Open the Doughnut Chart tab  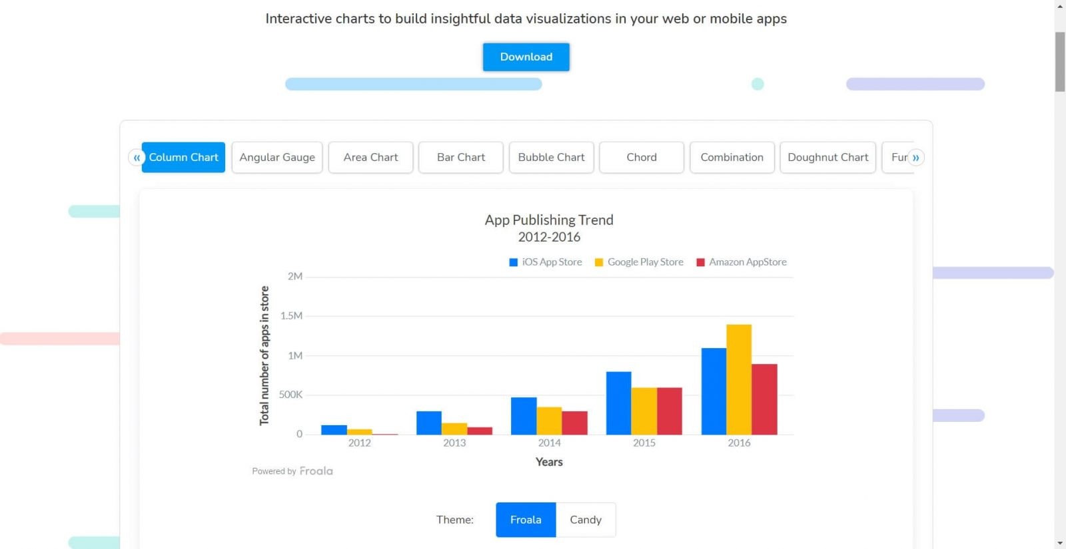pyautogui.click(x=827, y=158)
